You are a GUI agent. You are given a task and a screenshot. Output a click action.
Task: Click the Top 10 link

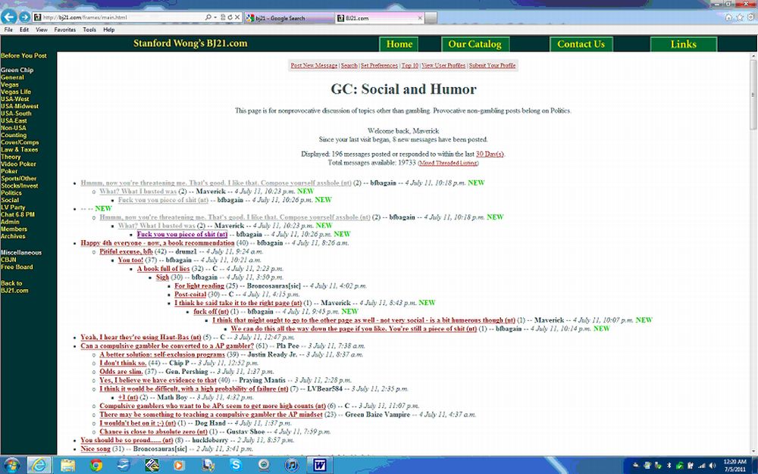pos(410,65)
